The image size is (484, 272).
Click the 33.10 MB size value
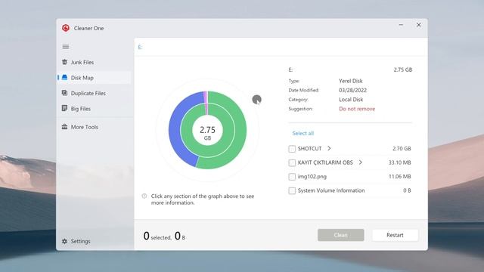point(400,162)
